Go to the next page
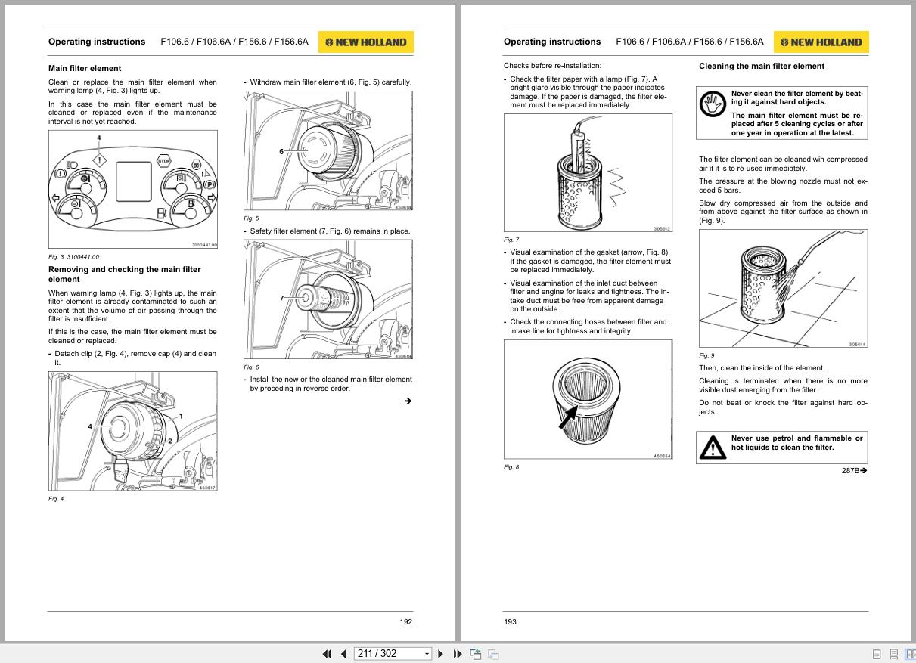This screenshot has height=663, width=916. coord(441,654)
